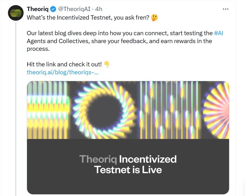
Task: Click the thinking face emoji
Action: (x=154, y=18)
